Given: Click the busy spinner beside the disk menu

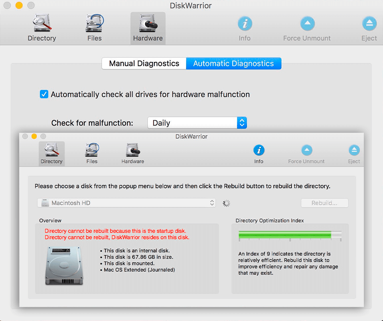Looking at the screenshot, I should coord(227,203).
